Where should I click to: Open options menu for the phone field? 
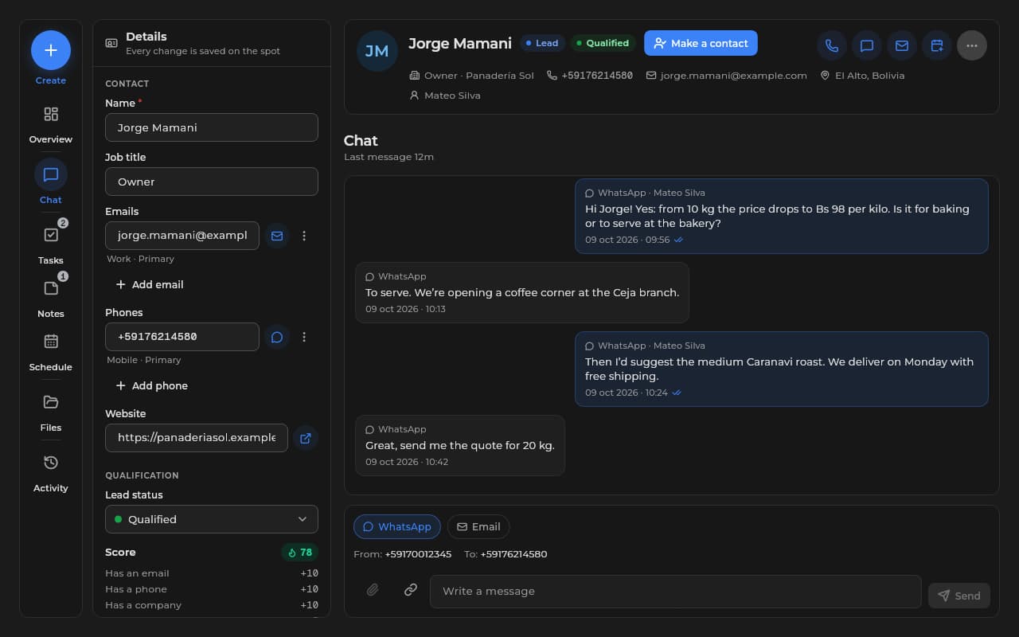[304, 337]
